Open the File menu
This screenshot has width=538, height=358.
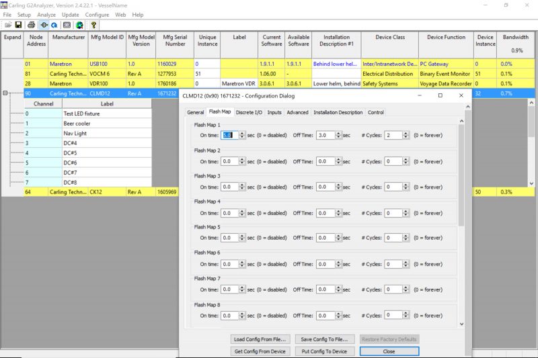pos(7,15)
